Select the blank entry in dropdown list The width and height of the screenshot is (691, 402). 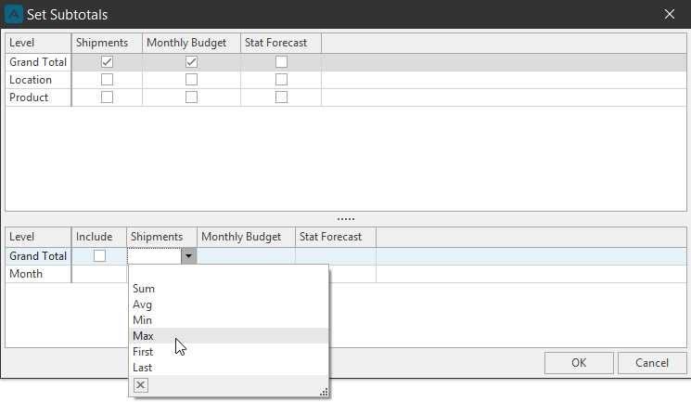[x=229, y=273]
